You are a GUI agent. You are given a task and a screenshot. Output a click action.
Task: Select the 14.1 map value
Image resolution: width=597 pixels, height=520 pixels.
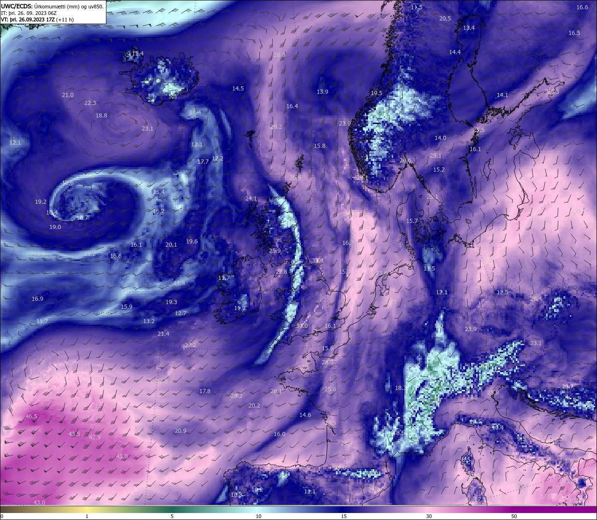point(502,95)
